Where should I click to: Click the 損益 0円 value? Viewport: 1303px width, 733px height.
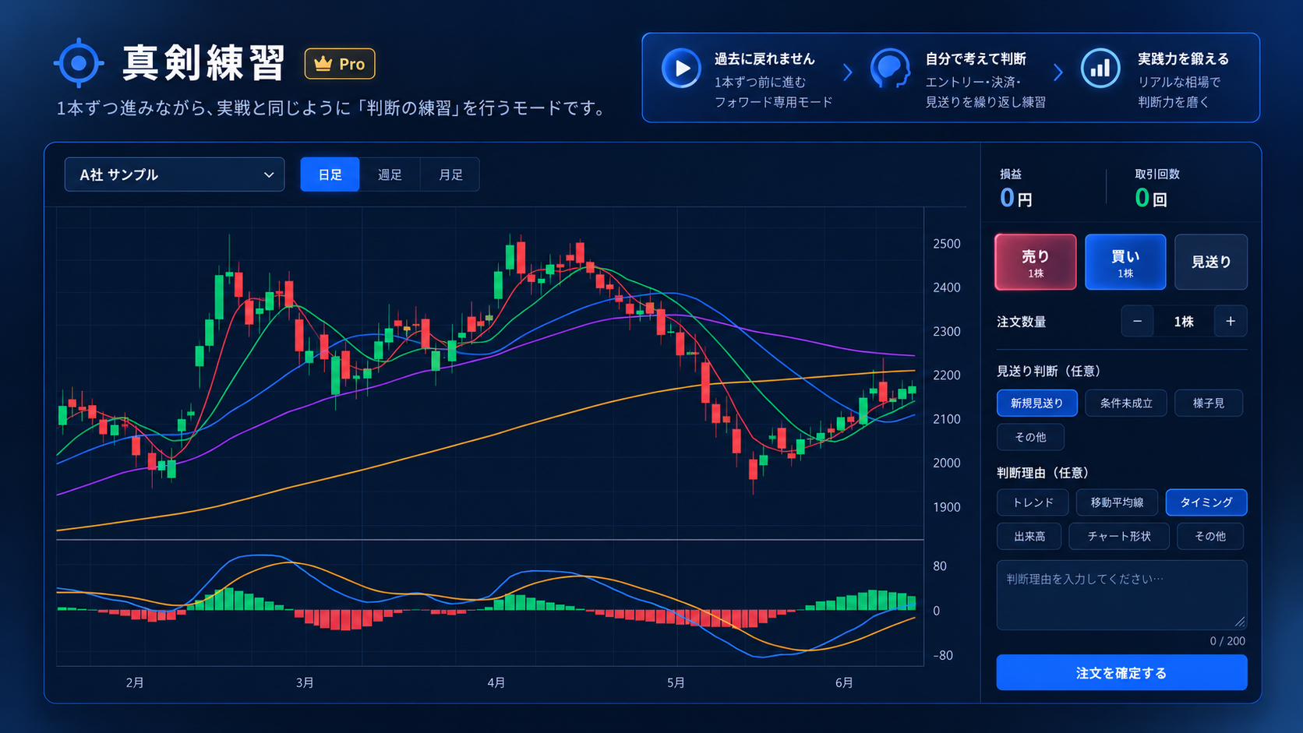coord(1016,198)
